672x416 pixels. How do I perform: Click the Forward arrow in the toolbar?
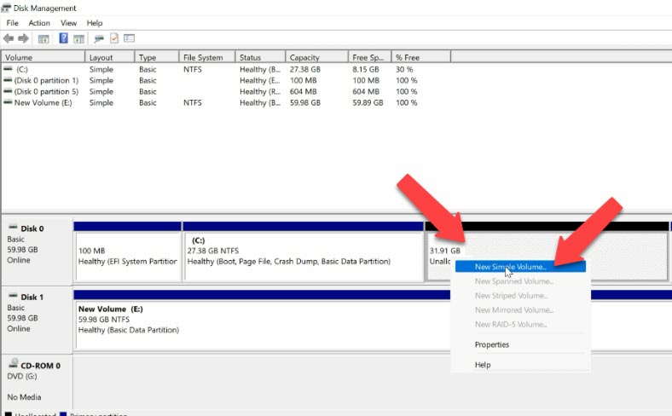23,38
